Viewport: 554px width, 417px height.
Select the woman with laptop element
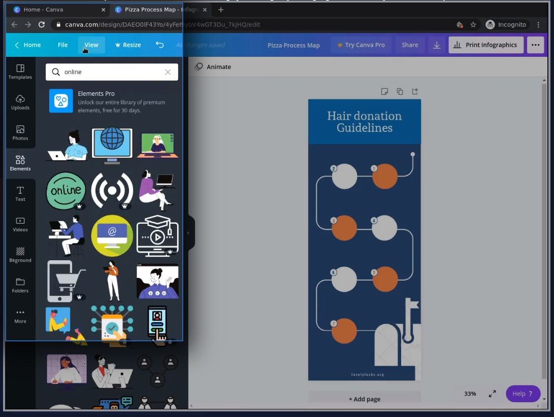(x=67, y=146)
